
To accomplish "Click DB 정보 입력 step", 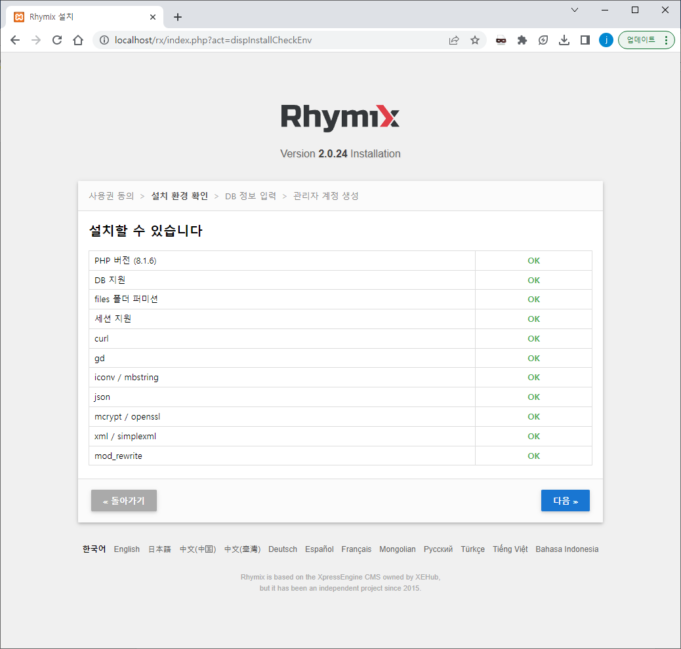I will click(251, 196).
